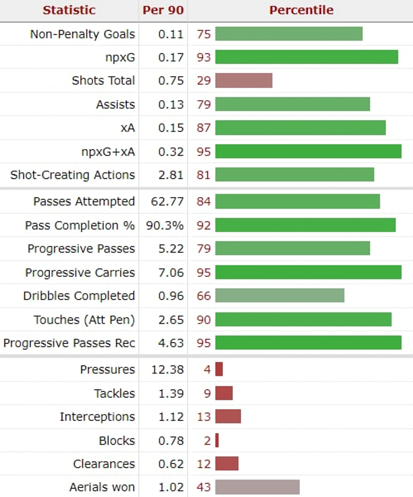Click the Shots Total percentile bar

[244, 80]
